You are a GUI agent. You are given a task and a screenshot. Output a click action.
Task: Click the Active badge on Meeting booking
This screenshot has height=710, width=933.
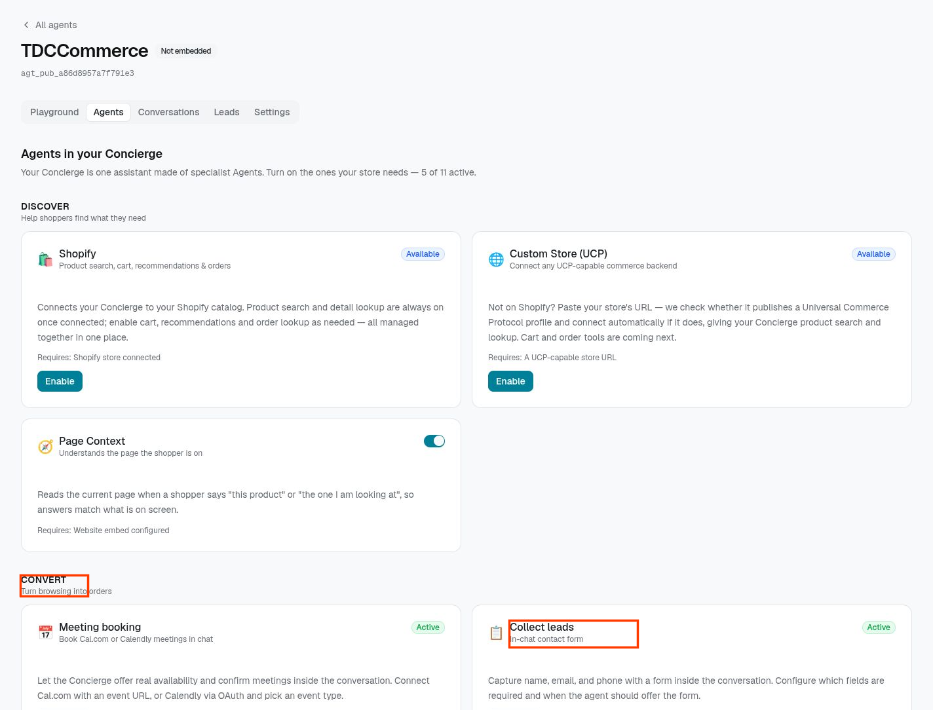click(428, 627)
